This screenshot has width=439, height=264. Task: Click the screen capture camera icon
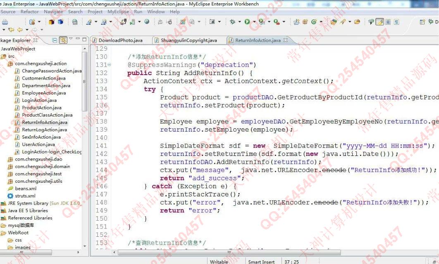click(x=212, y=21)
